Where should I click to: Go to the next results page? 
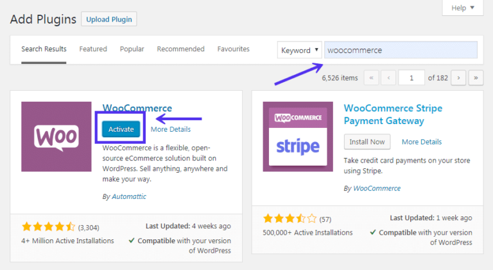(458, 78)
